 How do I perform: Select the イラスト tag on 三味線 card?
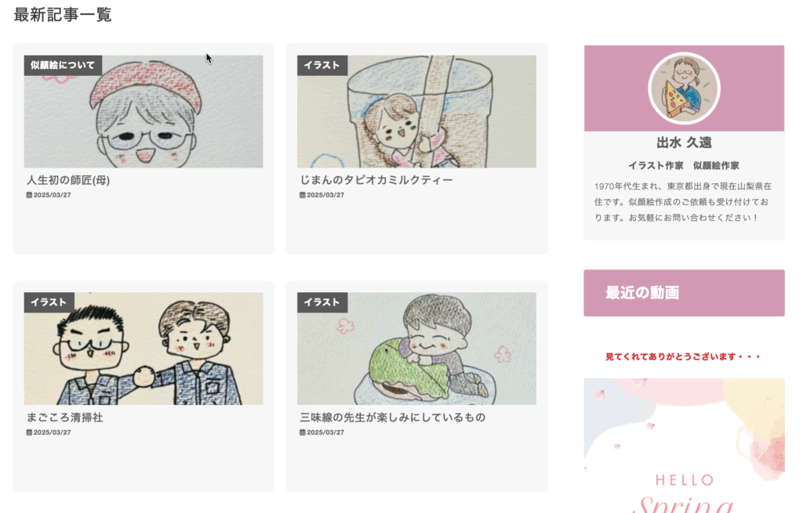coord(322,302)
